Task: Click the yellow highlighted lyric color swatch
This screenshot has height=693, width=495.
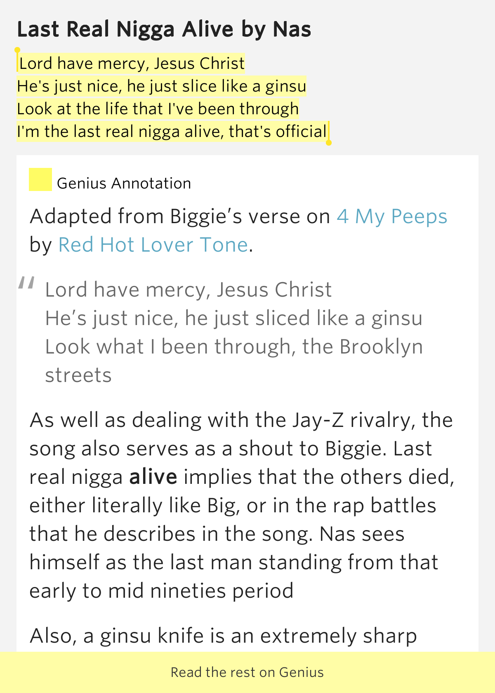Action: [40, 181]
